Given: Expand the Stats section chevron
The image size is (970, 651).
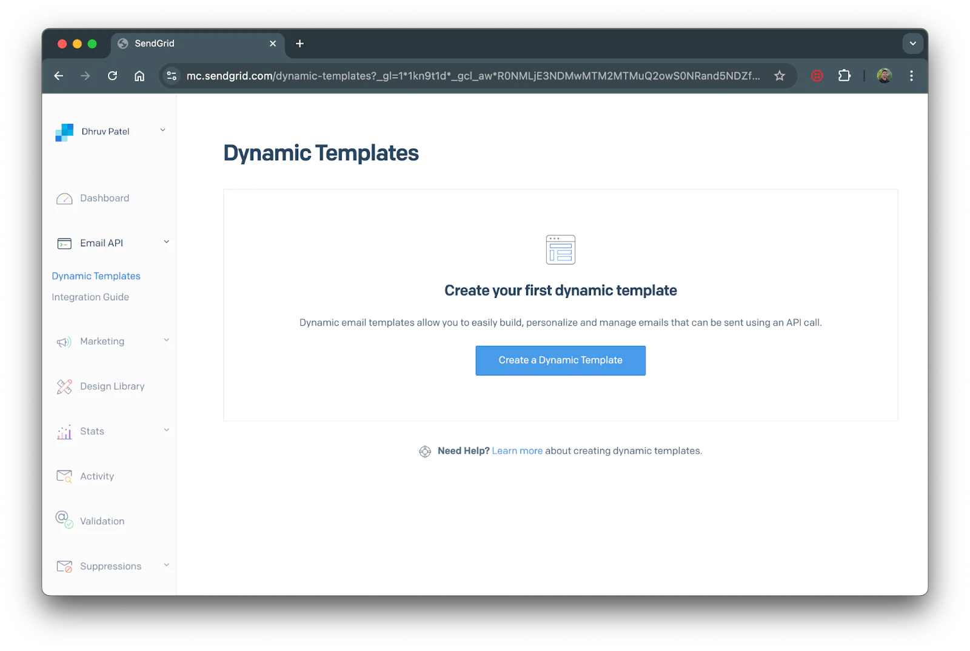Looking at the screenshot, I should pyautogui.click(x=167, y=431).
